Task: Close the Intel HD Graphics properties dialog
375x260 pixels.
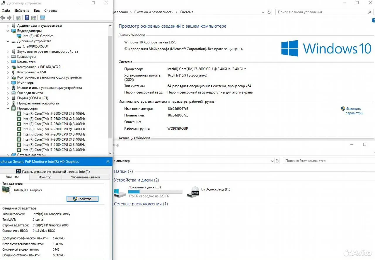Action: click(x=108, y=161)
